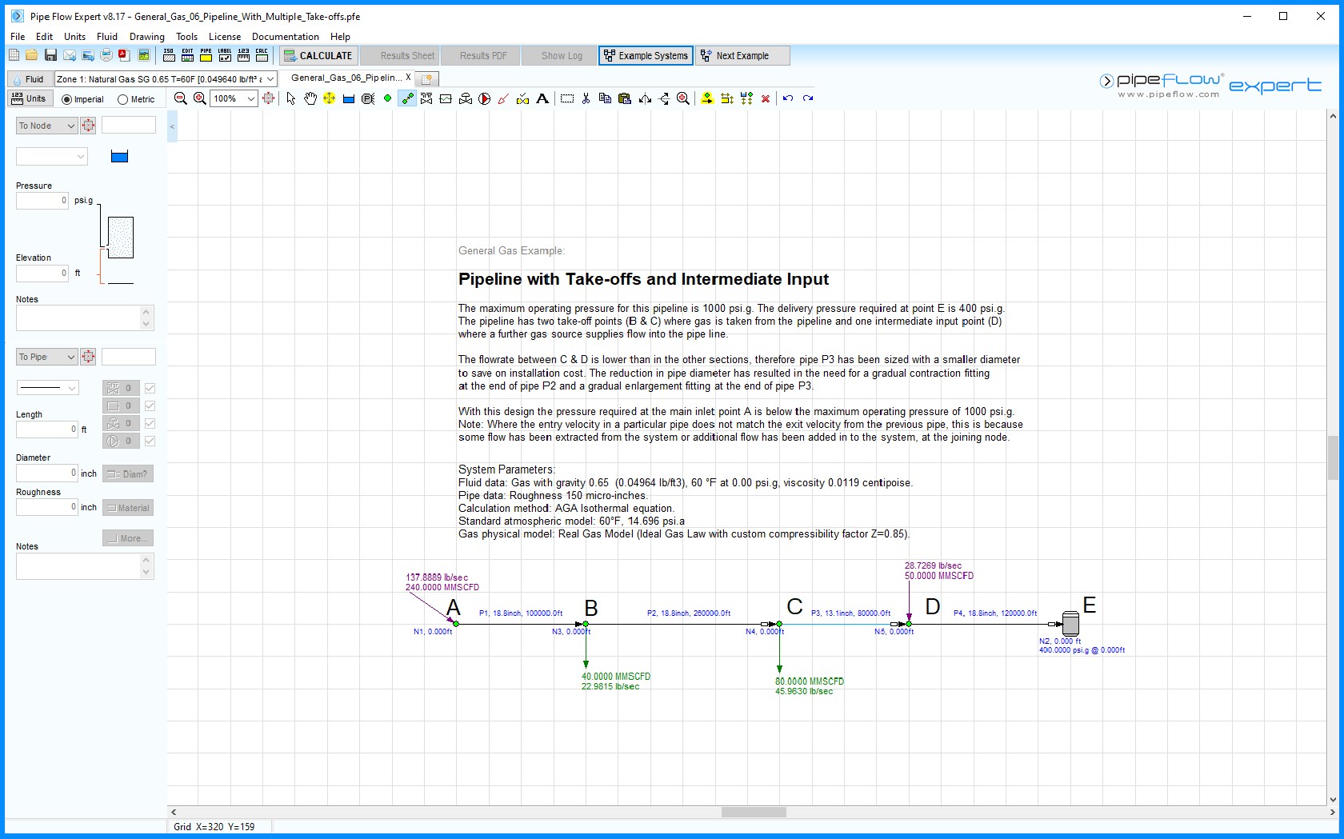The width and height of the screenshot is (1344, 839).
Task: Toggle the ISO isometric grid icon
Action: pyautogui.click(x=169, y=55)
